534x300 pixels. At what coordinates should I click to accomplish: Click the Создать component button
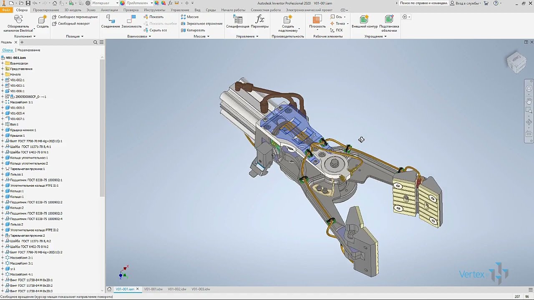(43, 22)
